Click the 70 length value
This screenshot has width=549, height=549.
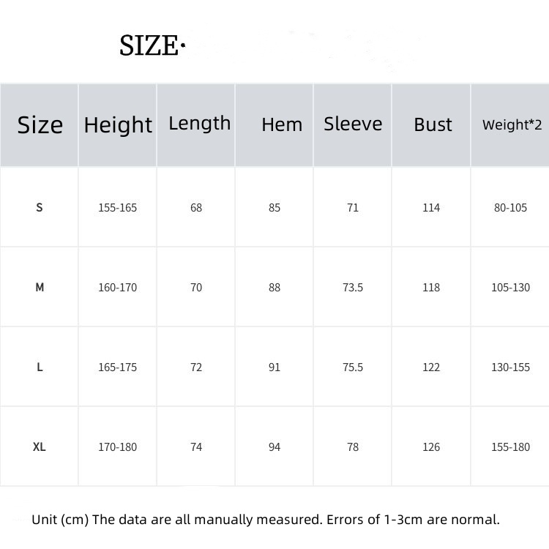(x=196, y=288)
